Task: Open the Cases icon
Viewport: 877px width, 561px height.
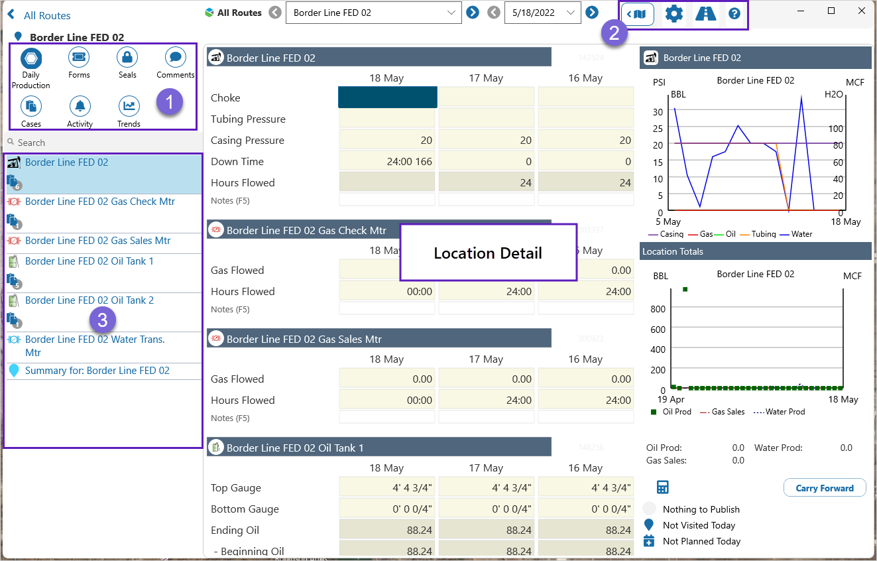Action: coord(30,106)
